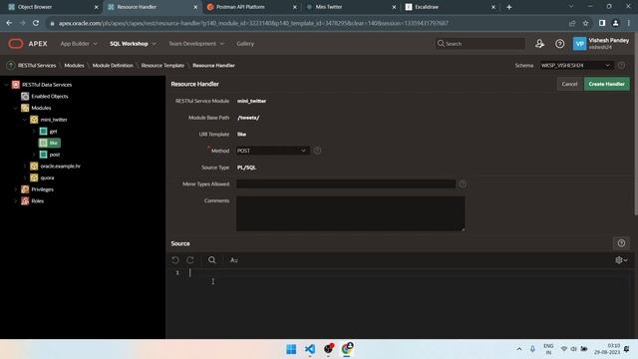This screenshot has height=359, width=638.
Task: Click the Chrome icon in taskbar
Action: point(347,349)
